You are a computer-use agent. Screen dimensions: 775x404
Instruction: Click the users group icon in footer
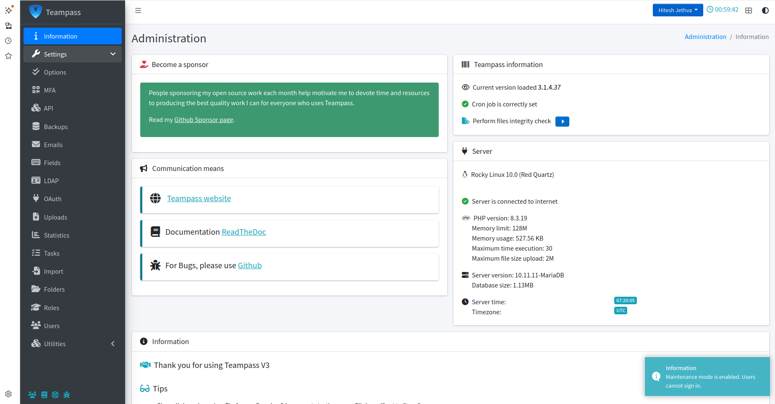[x=32, y=395]
